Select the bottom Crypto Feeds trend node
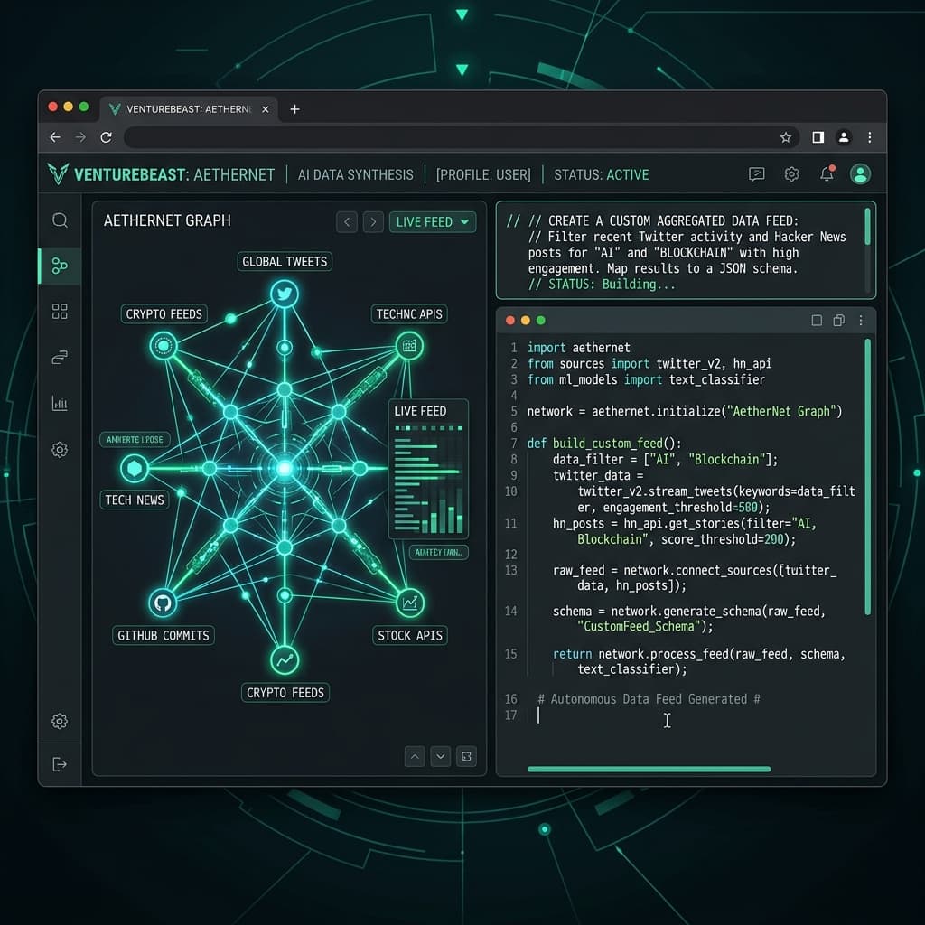925x925 pixels. point(285,660)
